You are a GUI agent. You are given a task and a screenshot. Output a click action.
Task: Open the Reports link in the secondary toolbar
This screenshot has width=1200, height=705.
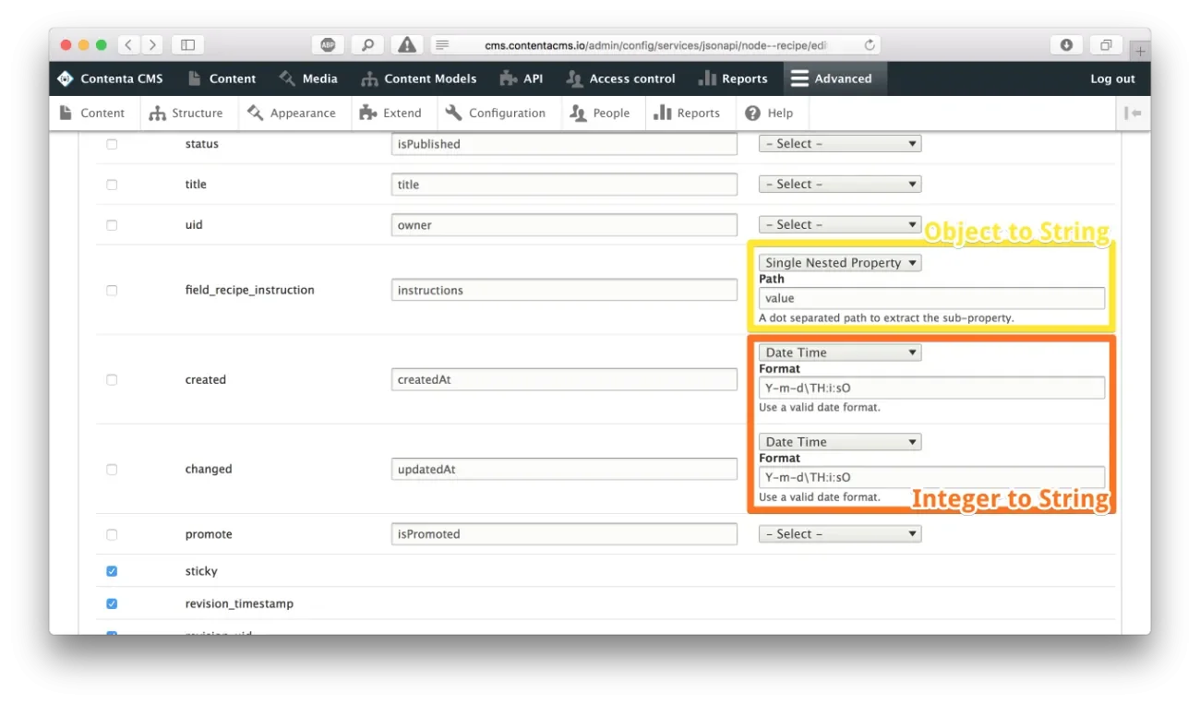click(x=687, y=113)
